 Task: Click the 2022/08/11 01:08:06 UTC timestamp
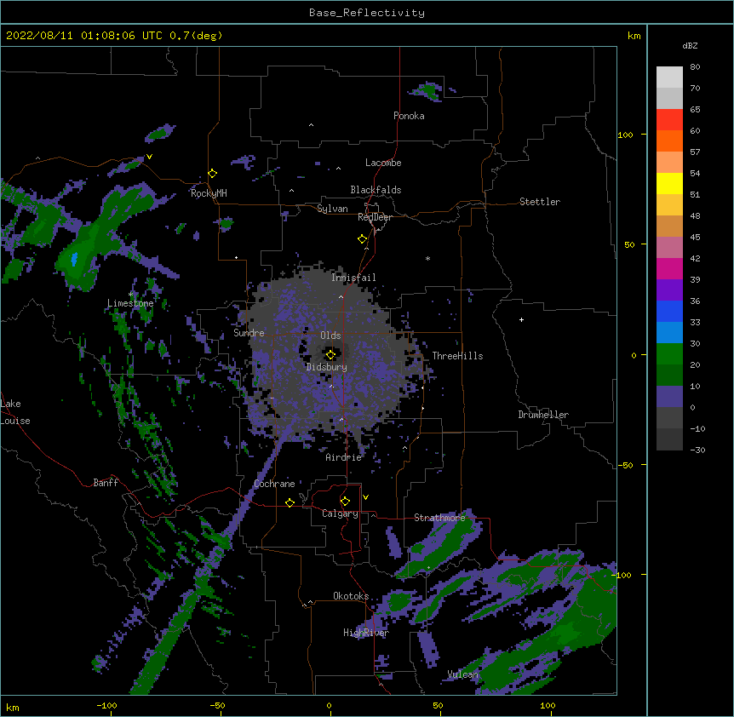[x=84, y=36]
